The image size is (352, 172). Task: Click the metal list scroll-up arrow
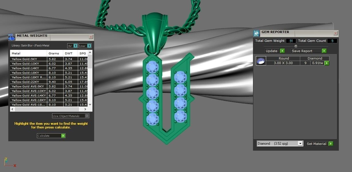coord(90,52)
